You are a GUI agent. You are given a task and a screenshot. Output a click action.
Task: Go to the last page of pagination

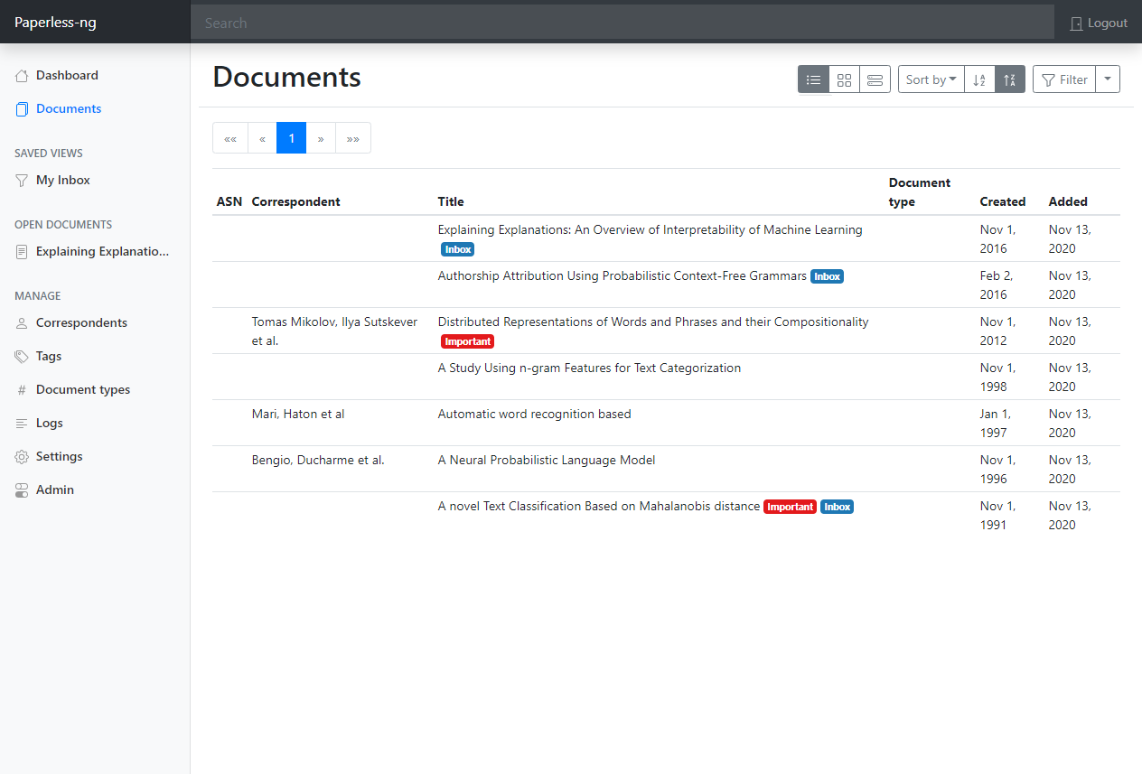coord(352,138)
